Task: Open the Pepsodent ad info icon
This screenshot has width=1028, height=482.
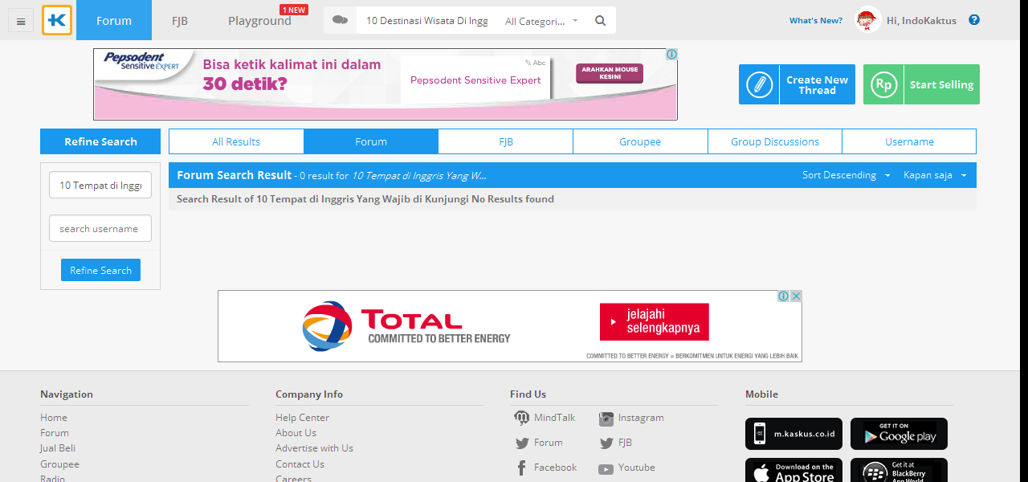Action: coord(671,55)
